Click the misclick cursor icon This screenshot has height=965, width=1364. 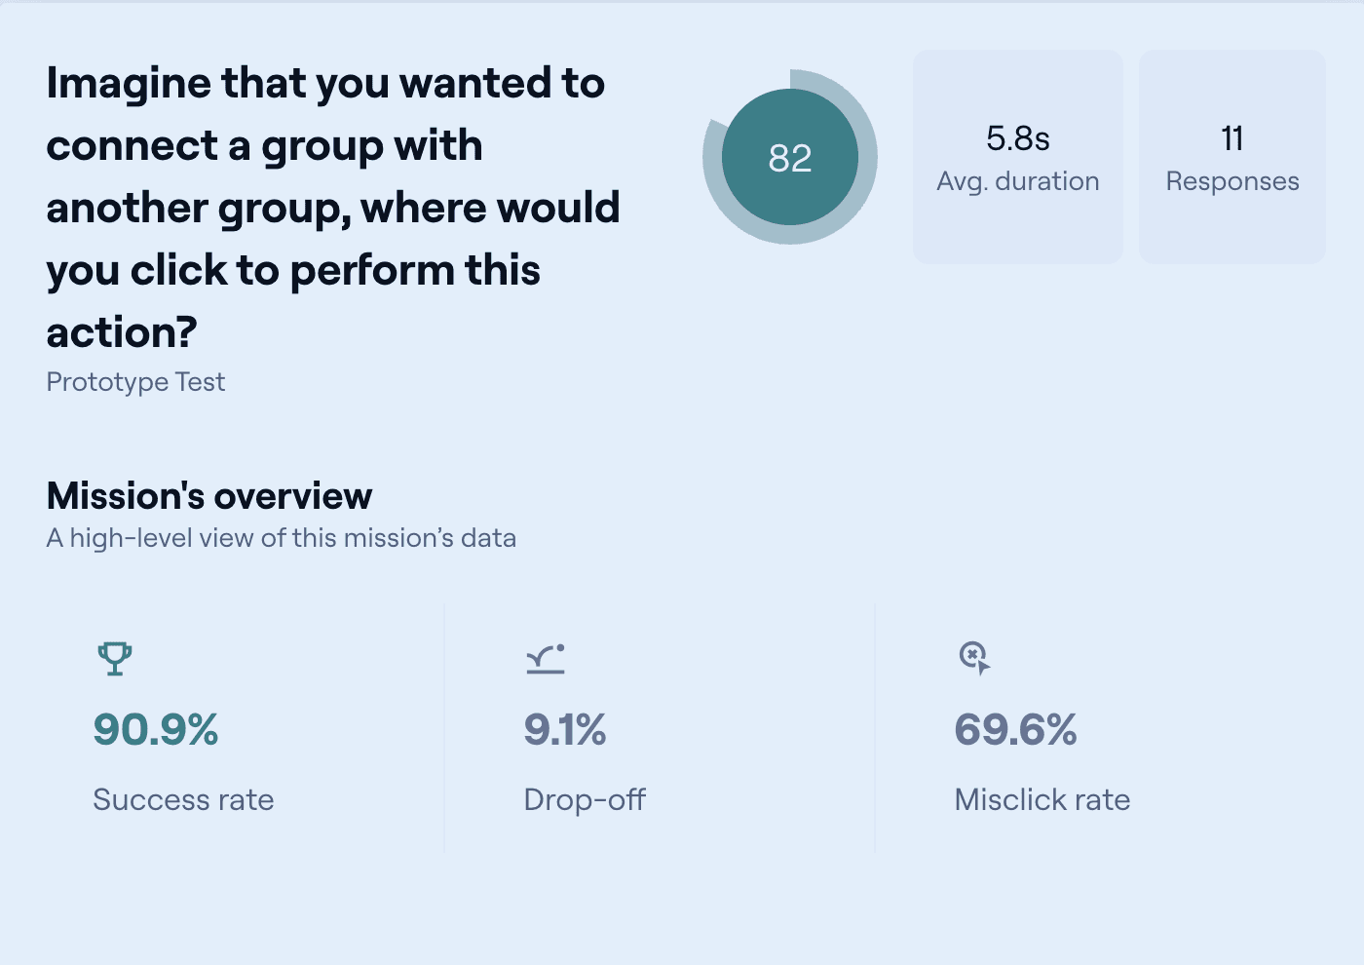974,658
